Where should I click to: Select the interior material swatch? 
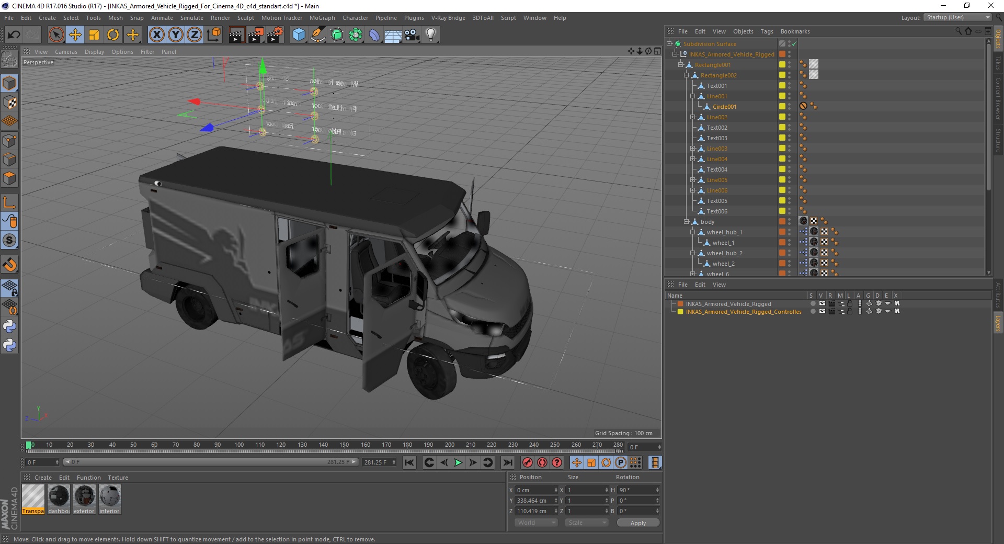[110, 500]
